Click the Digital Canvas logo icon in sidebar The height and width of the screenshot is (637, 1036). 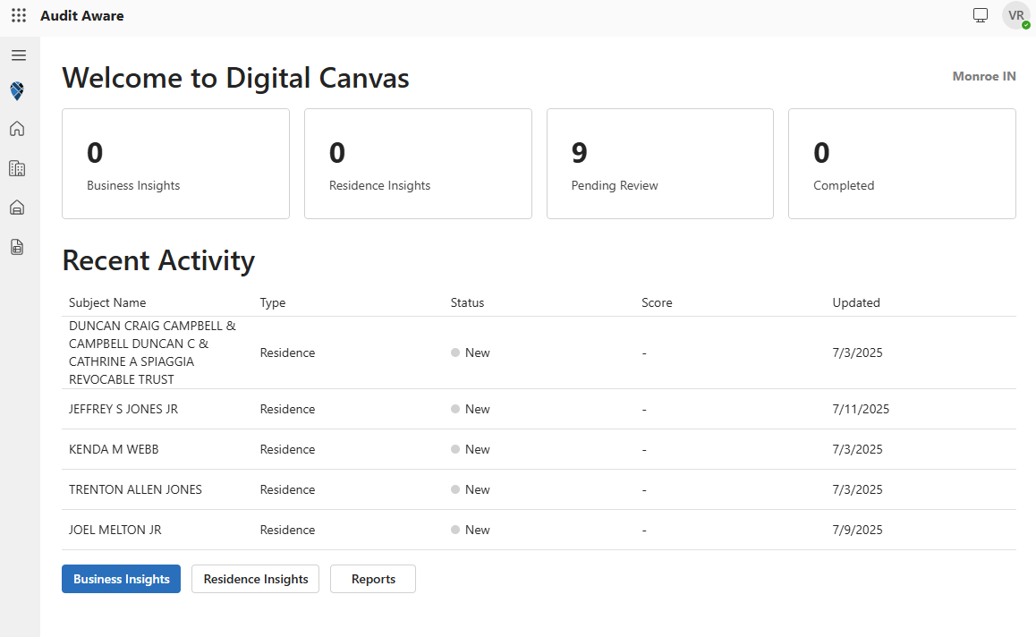pos(17,90)
